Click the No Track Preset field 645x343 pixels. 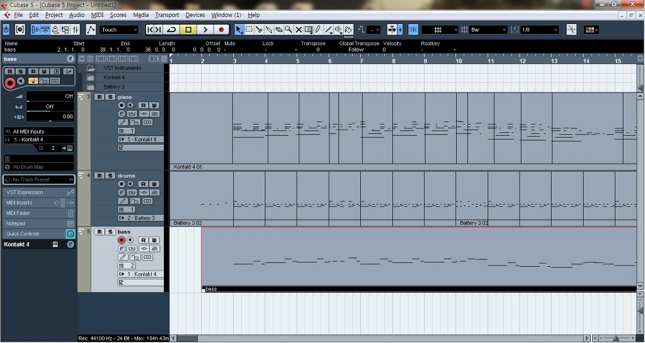pyautogui.click(x=38, y=179)
